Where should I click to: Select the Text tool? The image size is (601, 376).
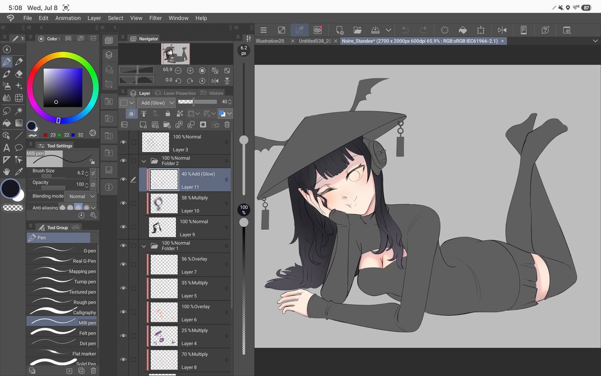[7, 147]
